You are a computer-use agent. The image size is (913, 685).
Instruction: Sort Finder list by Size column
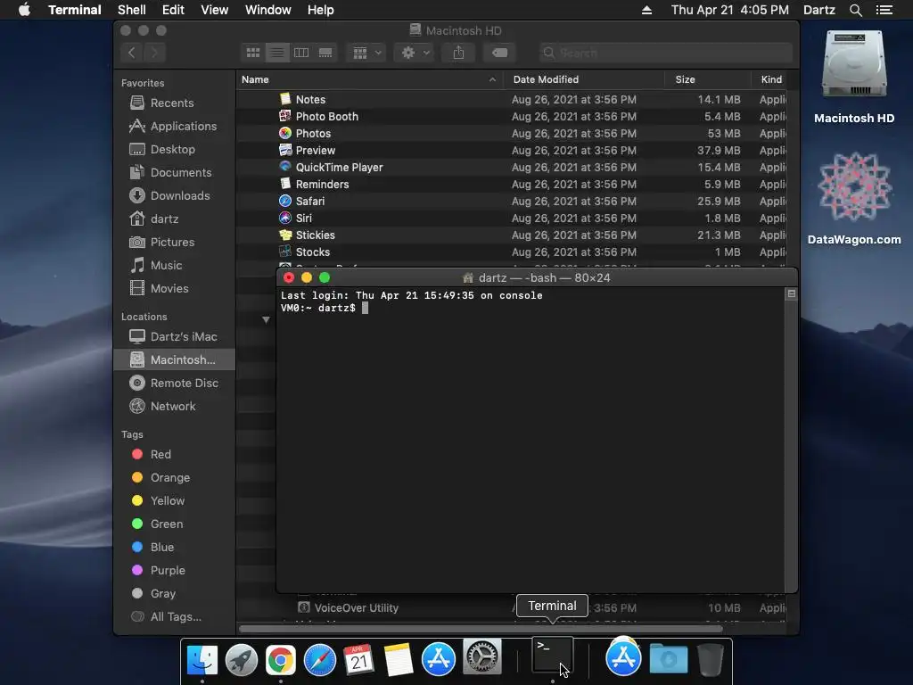pyautogui.click(x=707, y=79)
